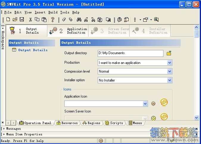Click the Screen Saver Icon preview image
Image resolution: width=201 pixels, height=144 pixels.
(x=164, y=116)
